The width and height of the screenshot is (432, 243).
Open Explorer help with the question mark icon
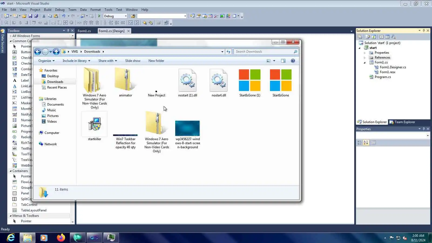(x=293, y=61)
